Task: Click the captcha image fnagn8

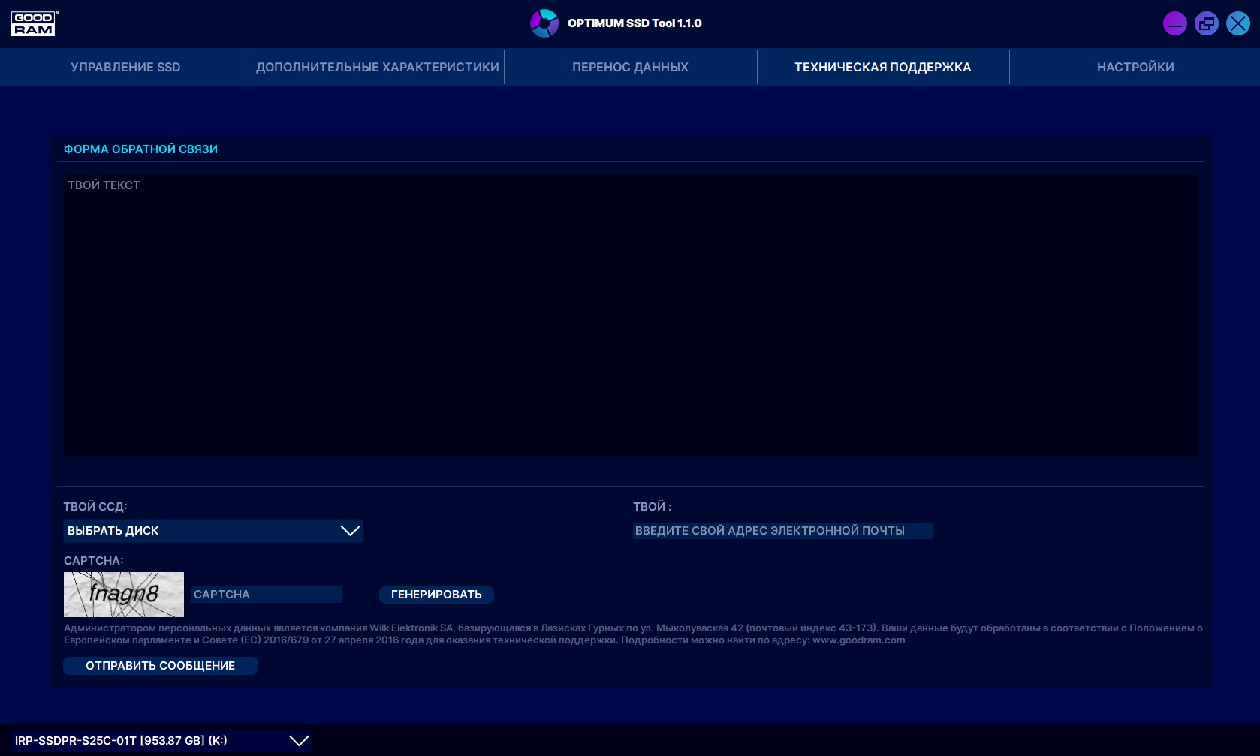Action: point(124,594)
